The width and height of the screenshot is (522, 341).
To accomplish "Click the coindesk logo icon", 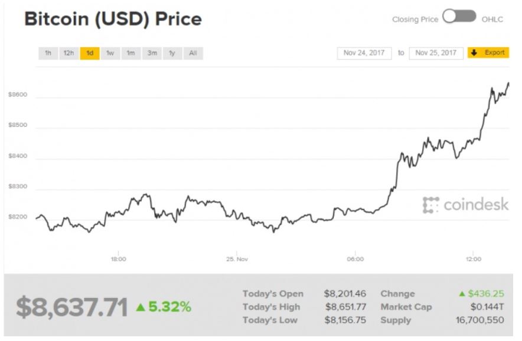I will click(x=431, y=205).
